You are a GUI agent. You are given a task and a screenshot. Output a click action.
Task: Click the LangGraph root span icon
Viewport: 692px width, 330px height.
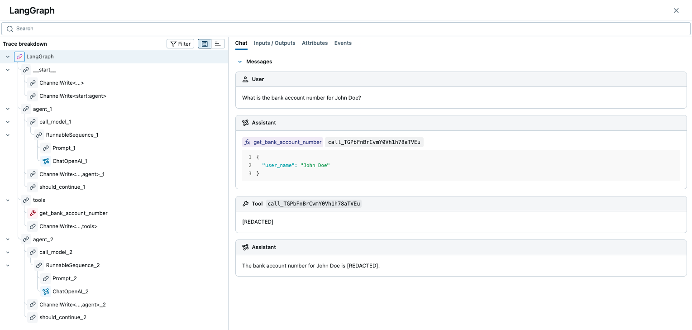point(19,57)
